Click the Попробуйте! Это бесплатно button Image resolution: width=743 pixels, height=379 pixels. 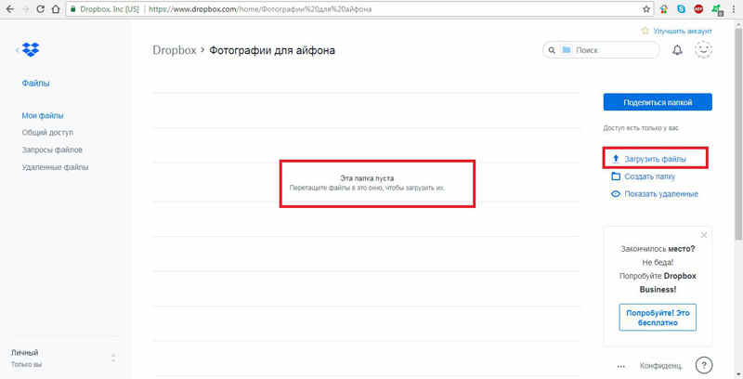(658, 318)
